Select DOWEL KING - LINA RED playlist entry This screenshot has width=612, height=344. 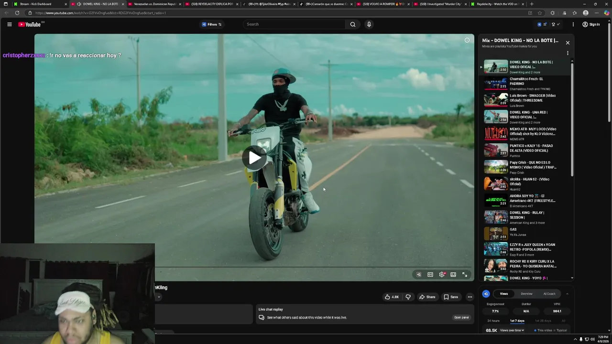[x=525, y=117]
